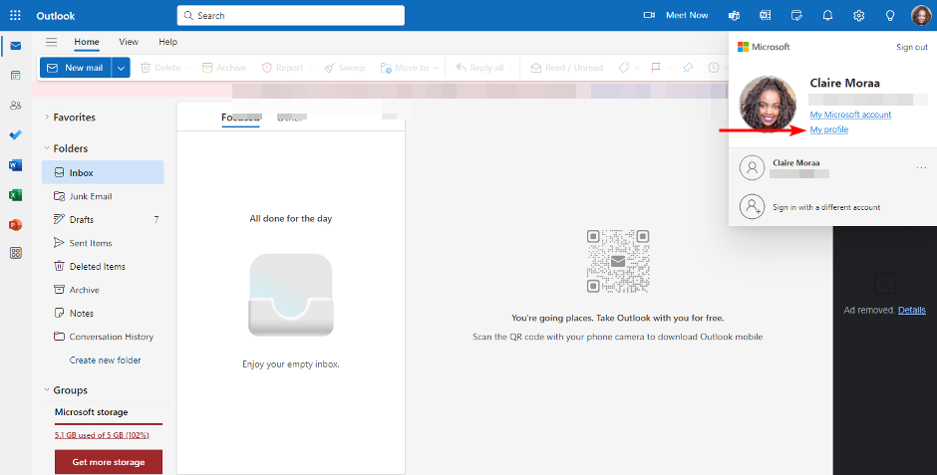Click the Snooze clock toolbar icon
Screen dimensions: 937x475
coord(714,68)
